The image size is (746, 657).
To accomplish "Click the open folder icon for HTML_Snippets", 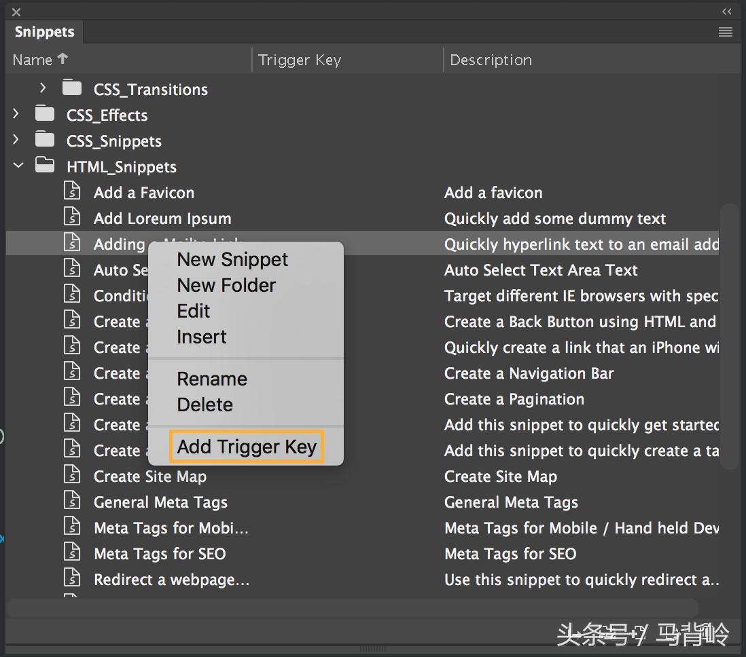I will tap(44, 165).
